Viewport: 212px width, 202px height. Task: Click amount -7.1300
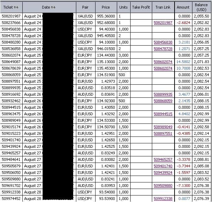[183, 186]
